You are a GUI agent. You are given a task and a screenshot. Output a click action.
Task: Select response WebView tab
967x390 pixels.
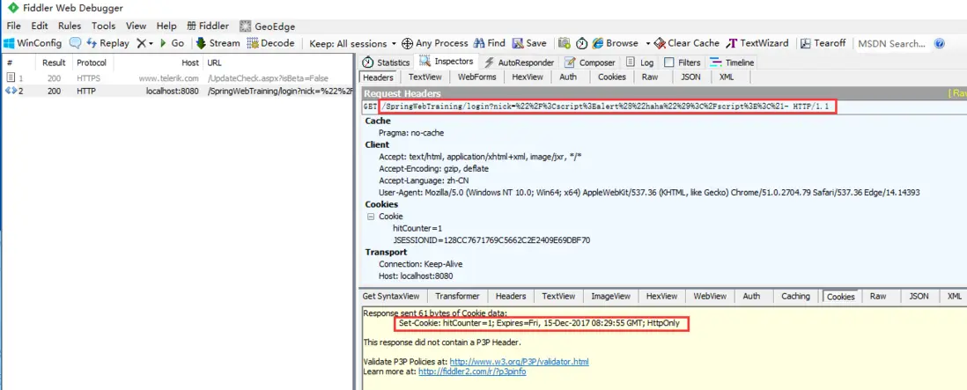[710, 296]
